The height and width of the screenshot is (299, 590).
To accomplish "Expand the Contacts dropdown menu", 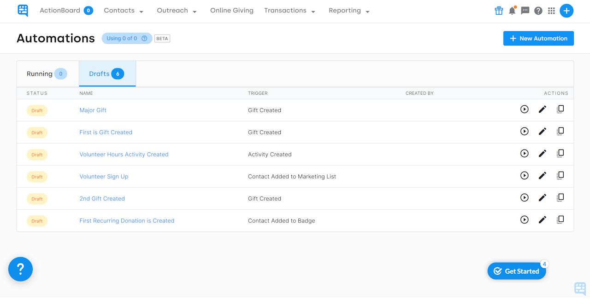I will (124, 11).
